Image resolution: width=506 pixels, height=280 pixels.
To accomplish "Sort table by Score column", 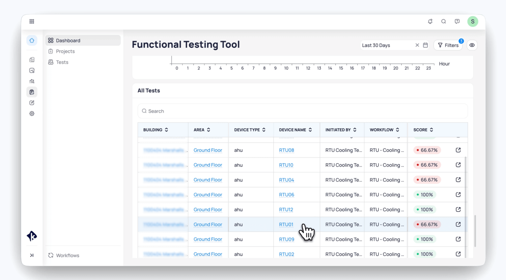I will (431, 130).
